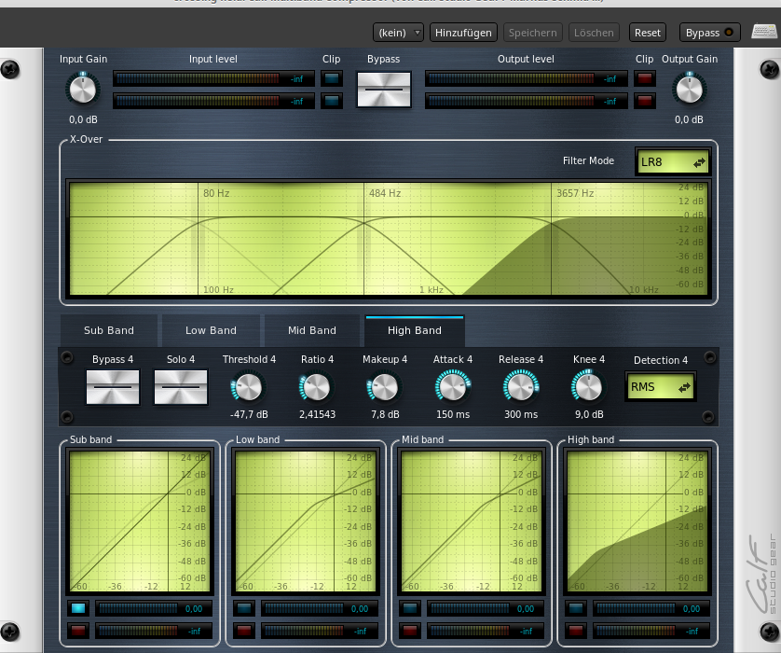Open the Detection 4 RMS selector

pyautogui.click(x=661, y=387)
